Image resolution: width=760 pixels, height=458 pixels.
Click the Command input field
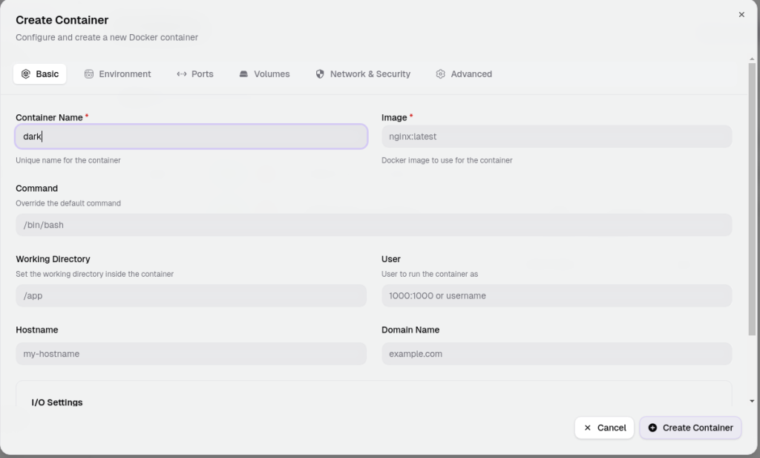374,225
